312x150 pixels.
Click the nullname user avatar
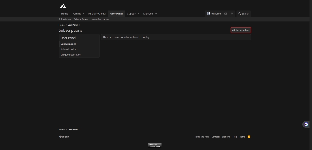[208, 14]
